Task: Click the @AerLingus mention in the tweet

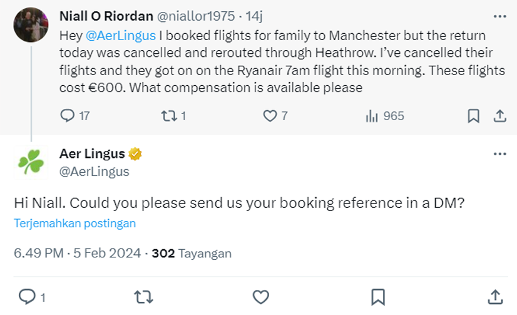Action: [119, 36]
